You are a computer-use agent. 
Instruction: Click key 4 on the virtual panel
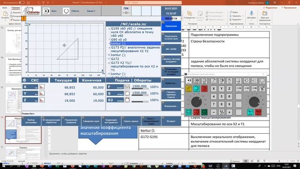(214, 96)
